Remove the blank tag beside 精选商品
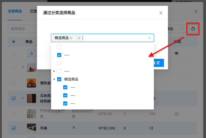The image size is (206, 138). coord(79,38)
